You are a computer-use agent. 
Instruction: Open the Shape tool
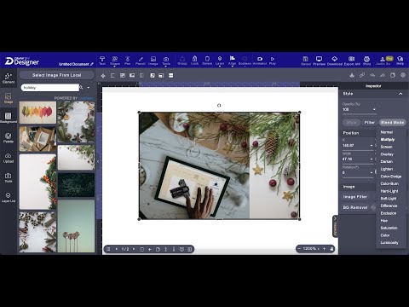point(115,61)
